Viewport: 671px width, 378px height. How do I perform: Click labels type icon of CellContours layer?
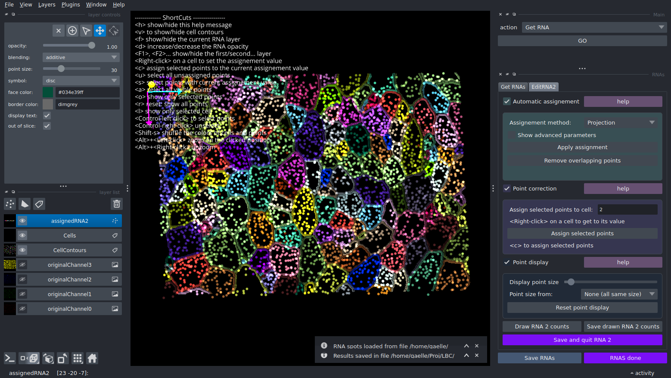[115, 250]
